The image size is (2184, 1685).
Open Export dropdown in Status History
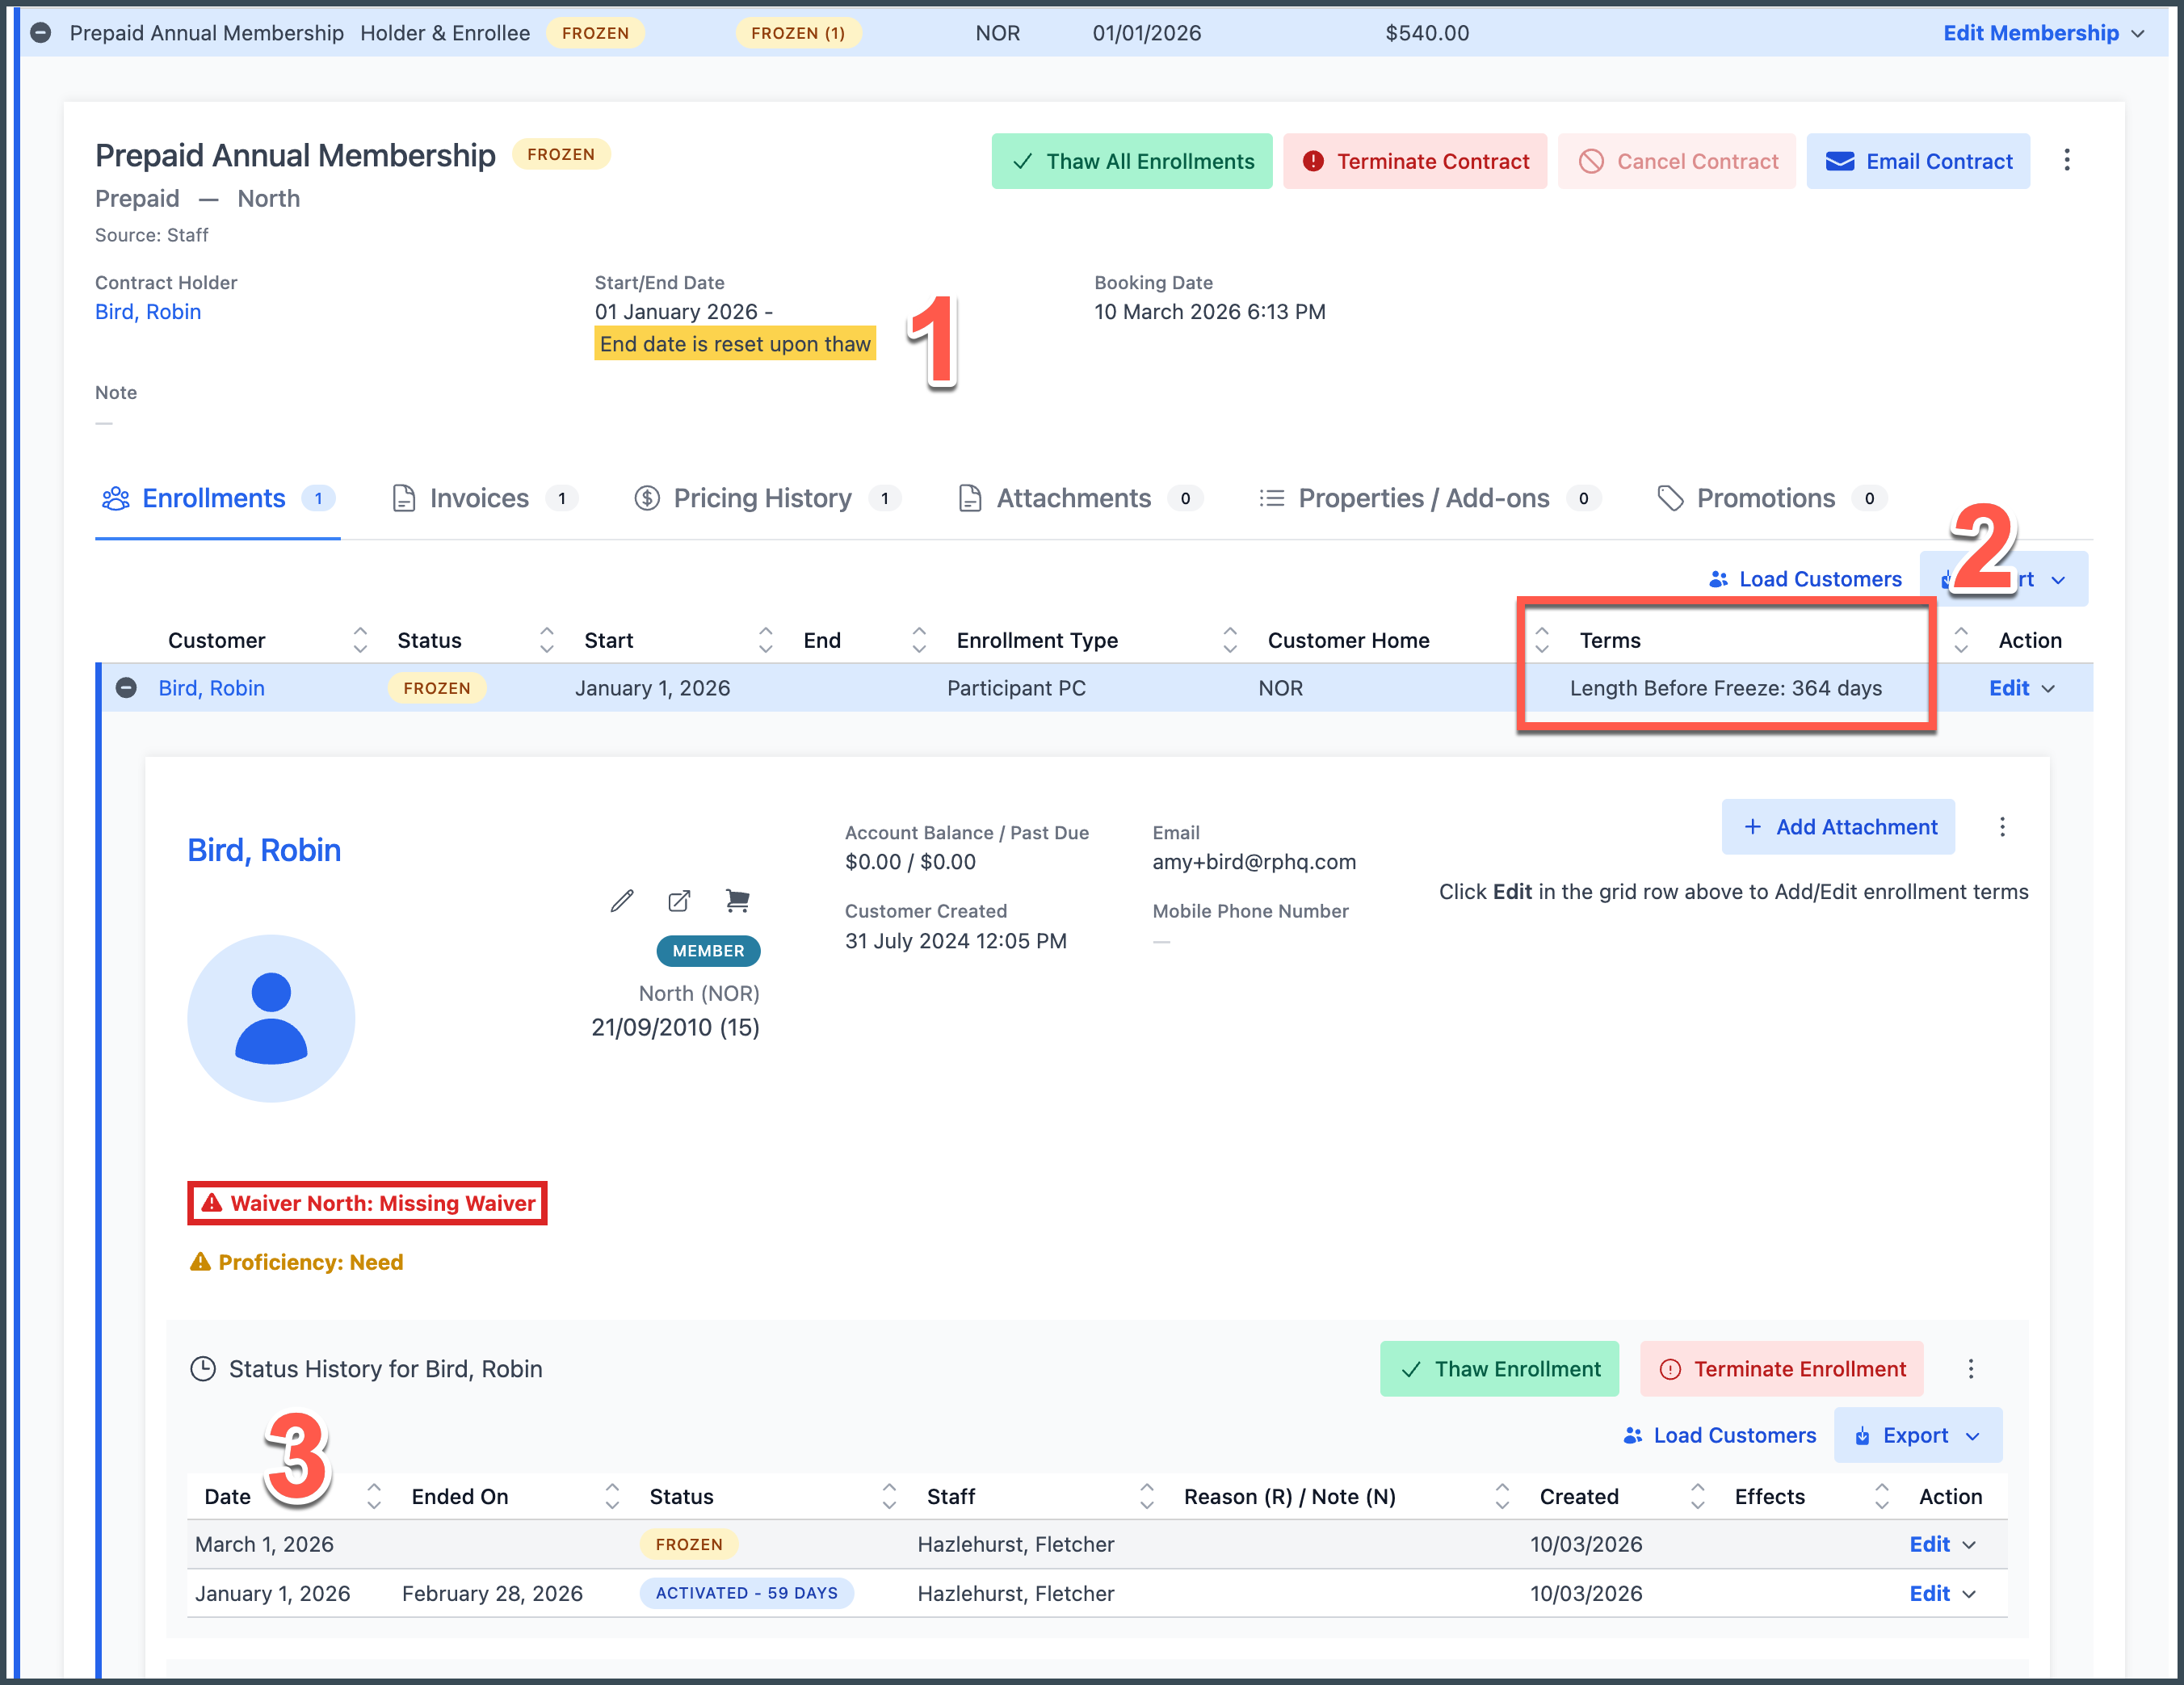1917,1435
